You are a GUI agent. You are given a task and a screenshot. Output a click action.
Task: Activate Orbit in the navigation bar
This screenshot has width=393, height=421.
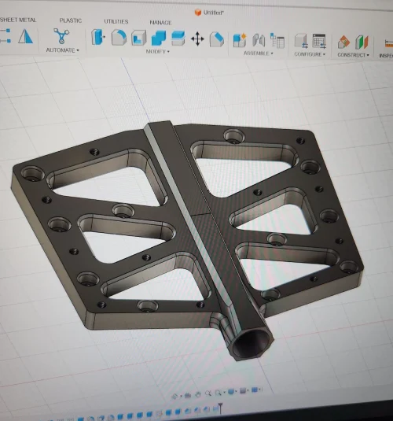pyautogui.click(x=174, y=396)
